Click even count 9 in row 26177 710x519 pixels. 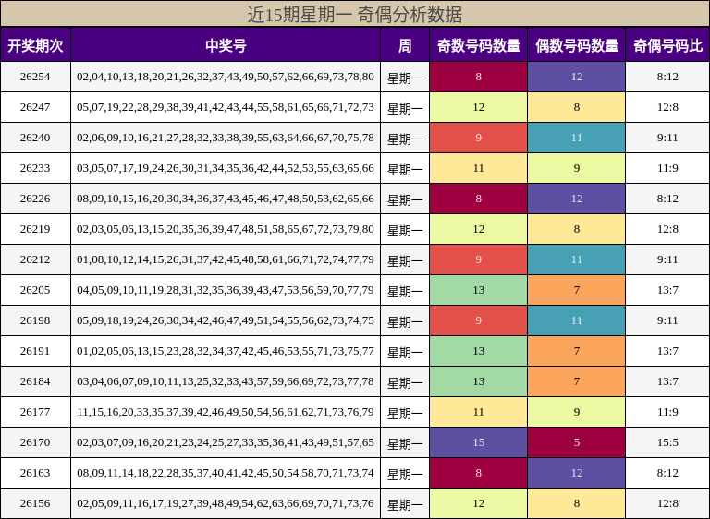(x=577, y=412)
